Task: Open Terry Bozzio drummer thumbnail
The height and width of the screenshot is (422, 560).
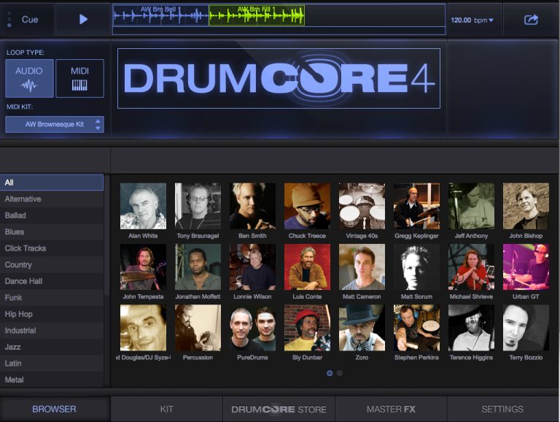Action: point(526,328)
